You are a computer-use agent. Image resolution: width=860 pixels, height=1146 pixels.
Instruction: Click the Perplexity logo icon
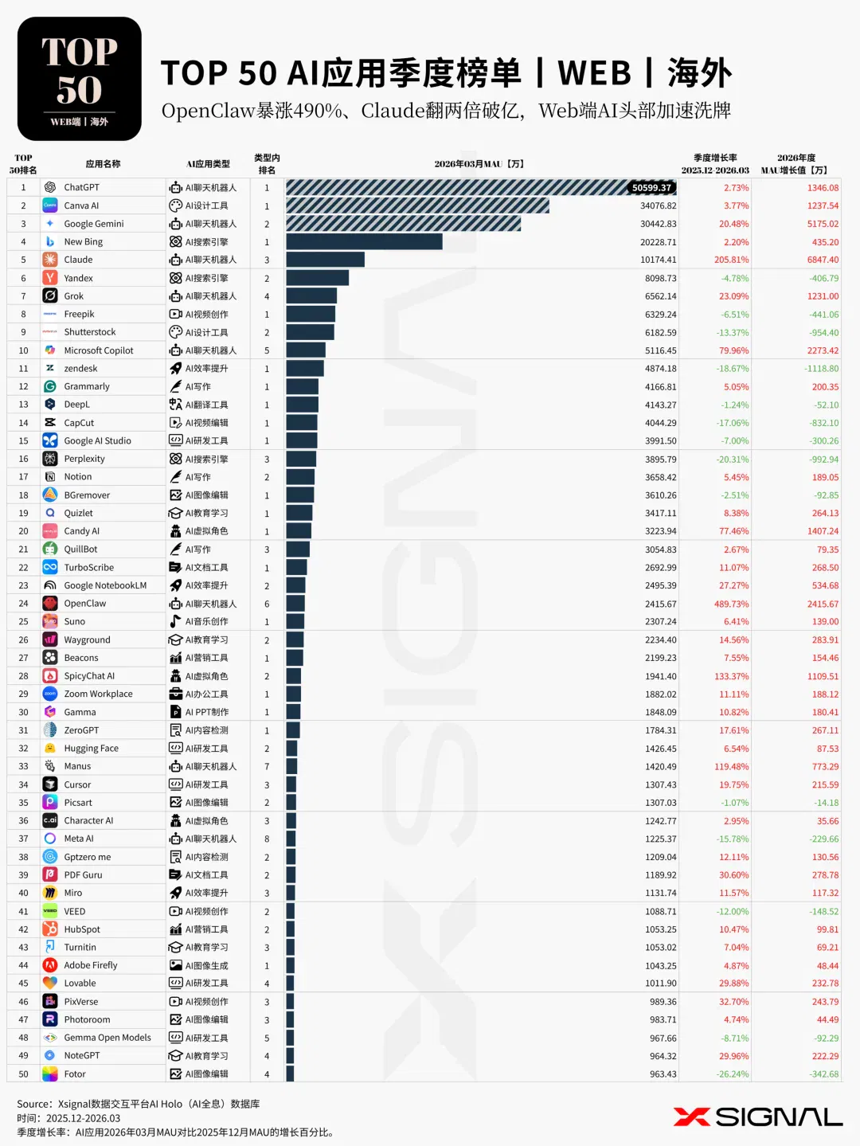click(49, 459)
